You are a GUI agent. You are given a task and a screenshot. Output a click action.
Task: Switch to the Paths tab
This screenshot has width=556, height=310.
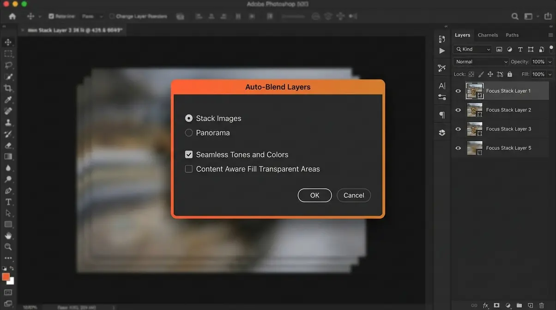pos(512,35)
